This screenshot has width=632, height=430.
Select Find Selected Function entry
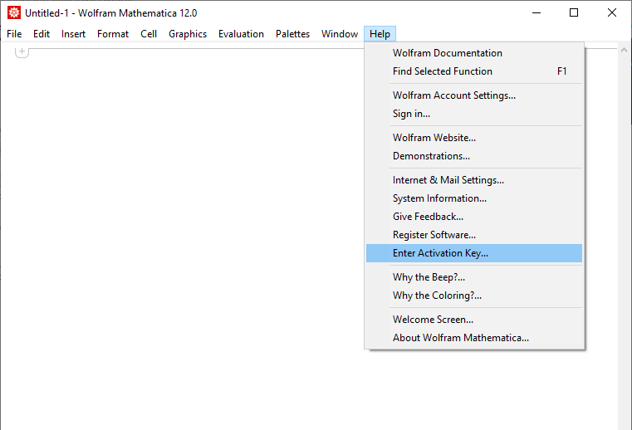click(x=474, y=71)
